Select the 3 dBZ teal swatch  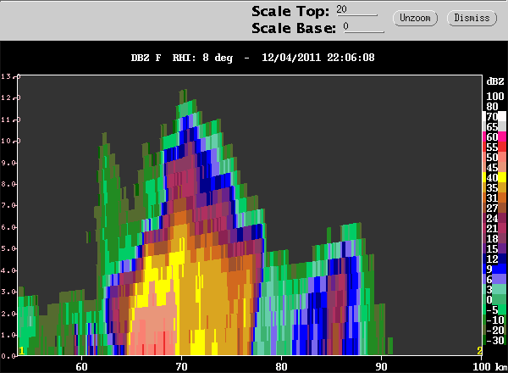click(x=494, y=289)
